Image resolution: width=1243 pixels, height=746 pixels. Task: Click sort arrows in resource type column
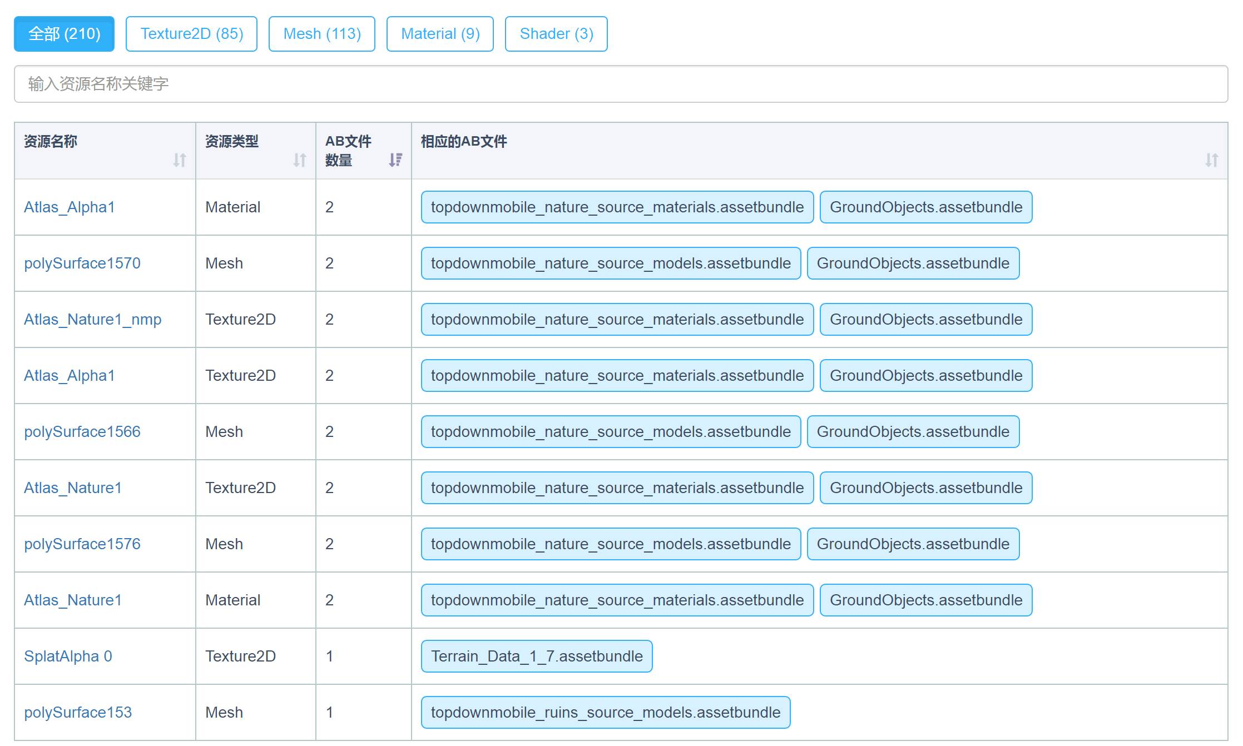(299, 160)
